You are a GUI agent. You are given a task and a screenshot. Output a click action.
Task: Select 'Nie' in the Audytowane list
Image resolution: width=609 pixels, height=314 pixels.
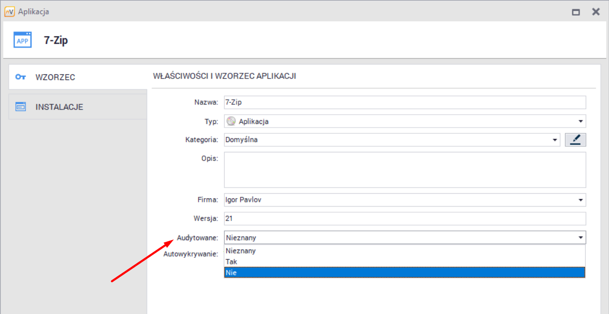404,272
